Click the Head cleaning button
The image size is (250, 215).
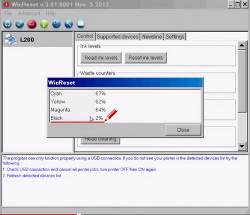pyautogui.click(x=101, y=141)
